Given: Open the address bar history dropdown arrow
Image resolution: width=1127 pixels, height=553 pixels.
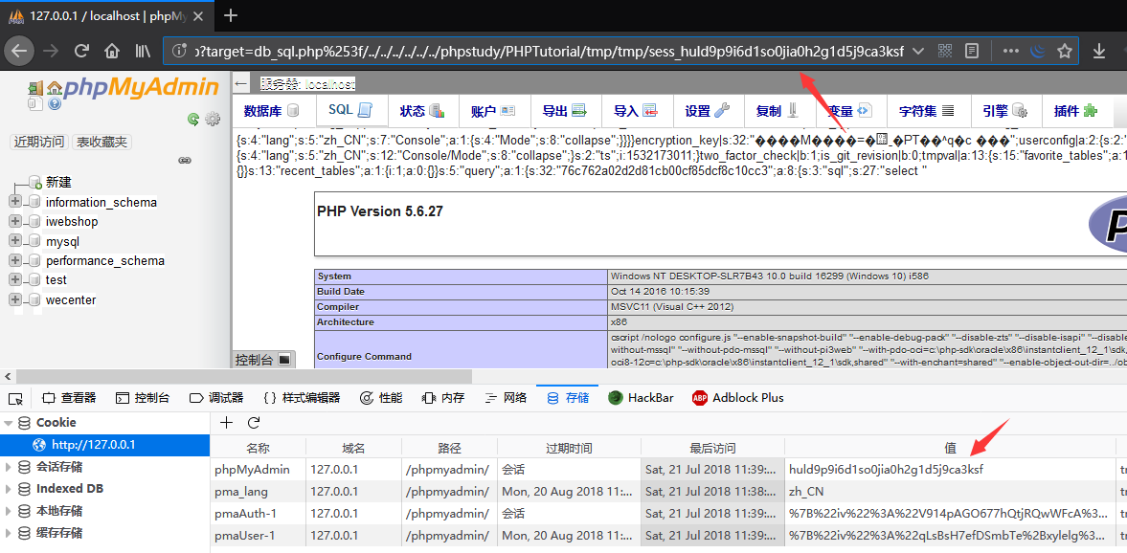Looking at the screenshot, I should pyautogui.click(x=917, y=51).
